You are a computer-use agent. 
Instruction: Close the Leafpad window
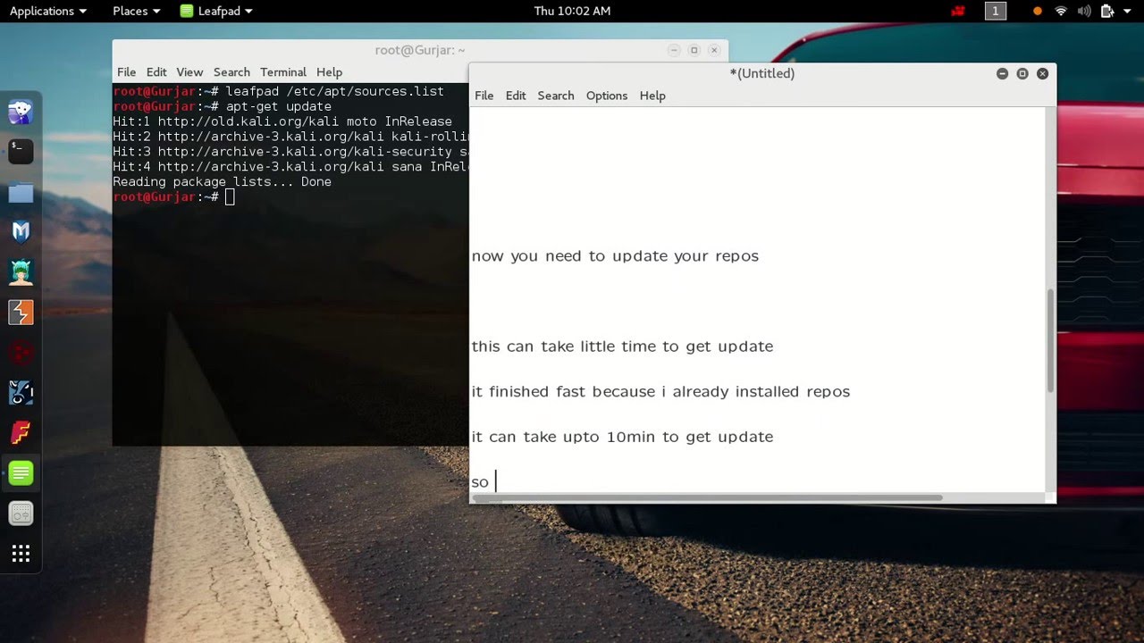(1042, 74)
